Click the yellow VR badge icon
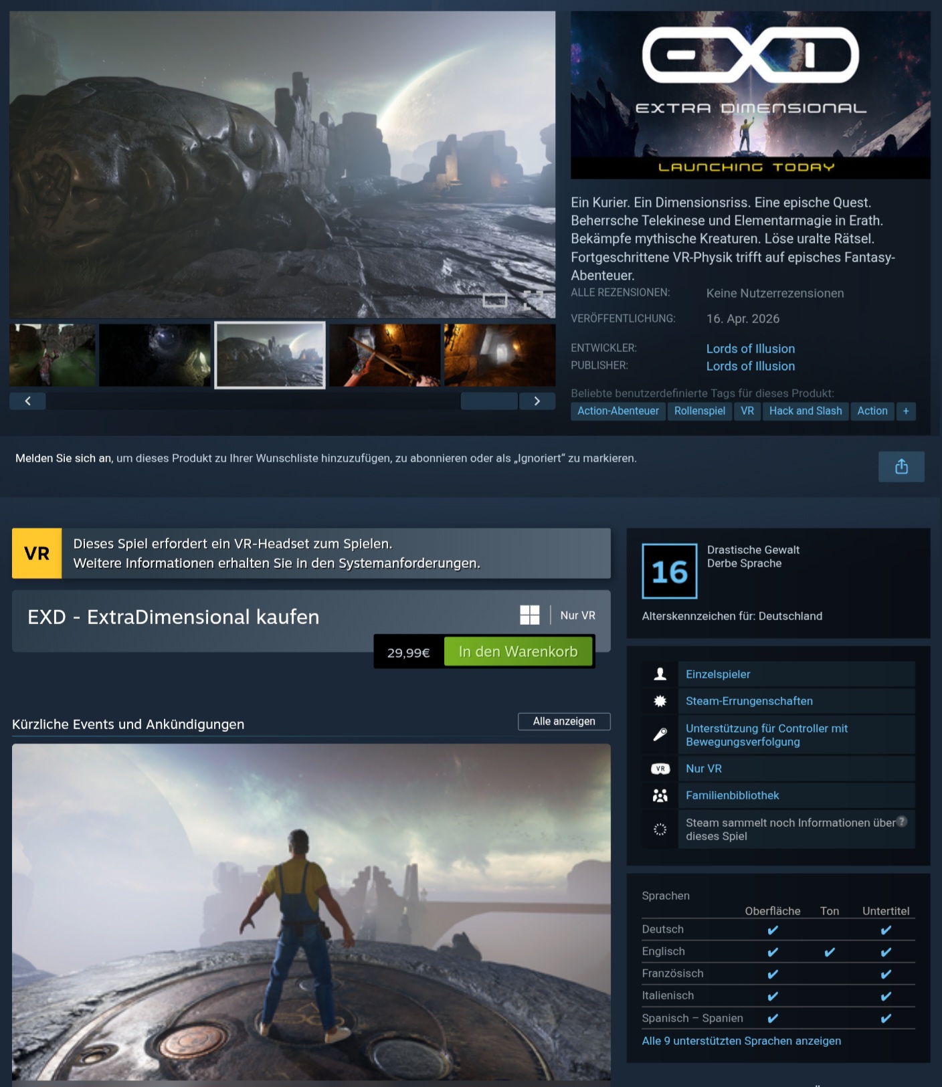This screenshot has height=1087, width=942. pos(37,553)
